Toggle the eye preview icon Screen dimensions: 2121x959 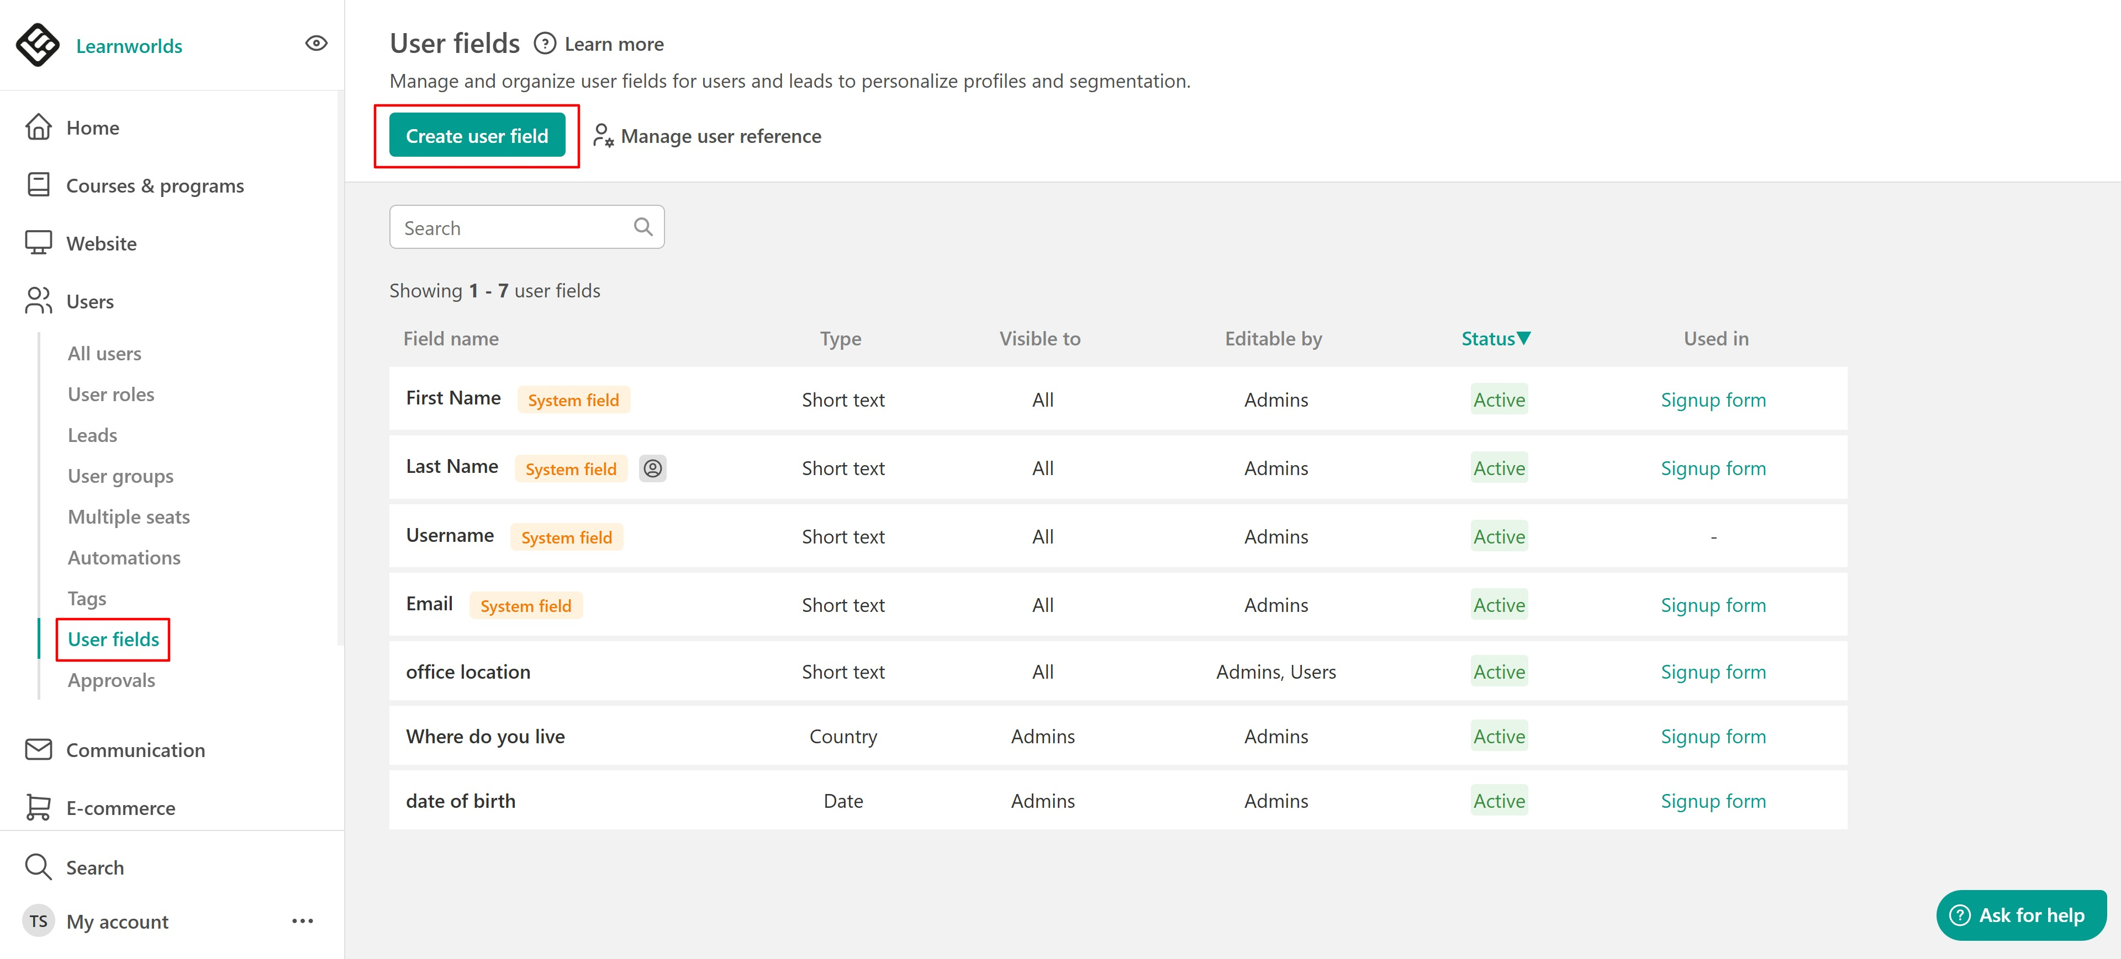316,44
